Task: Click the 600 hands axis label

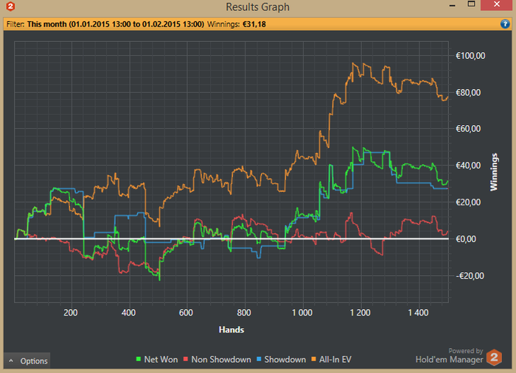Action: click(186, 313)
